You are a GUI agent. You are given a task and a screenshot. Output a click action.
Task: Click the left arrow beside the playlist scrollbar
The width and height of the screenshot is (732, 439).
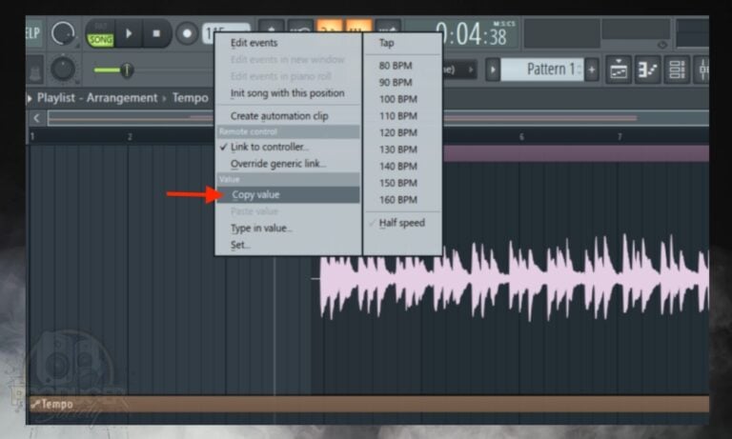[x=37, y=118]
